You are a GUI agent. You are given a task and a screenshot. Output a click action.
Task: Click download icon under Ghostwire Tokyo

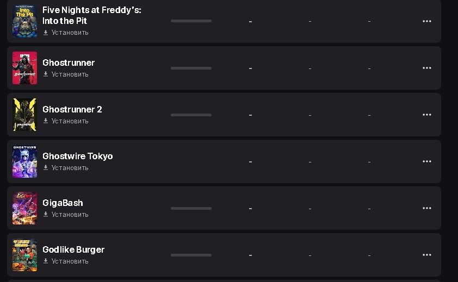(46, 168)
